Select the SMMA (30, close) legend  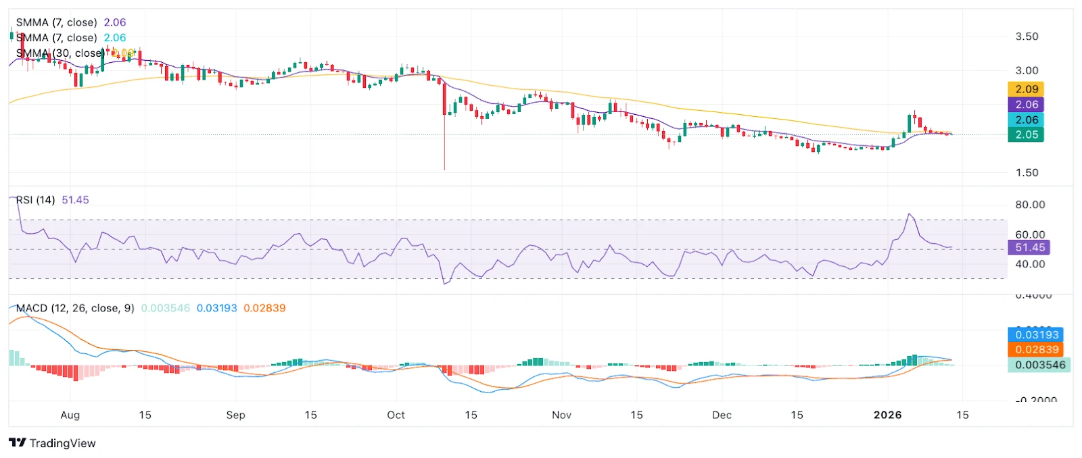pyautogui.click(x=60, y=53)
